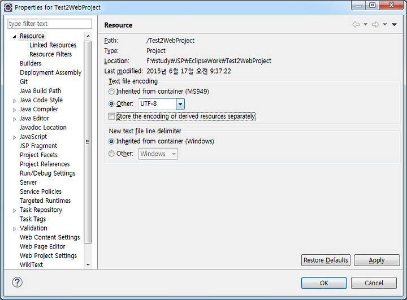Click the tree vertical scrollbar thumb
Viewport: 407px width, 300px height.
tap(88, 142)
